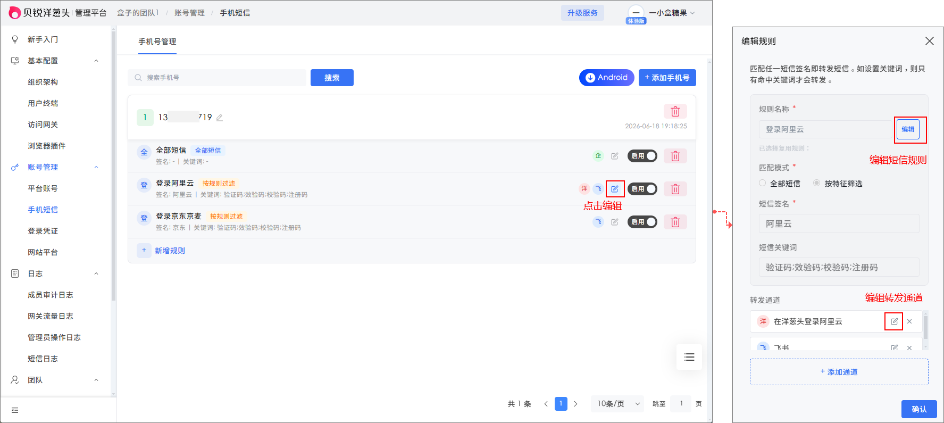Click the 跳至 page number input
The width and height of the screenshot is (944, 423).
click(x=681, y=404)
